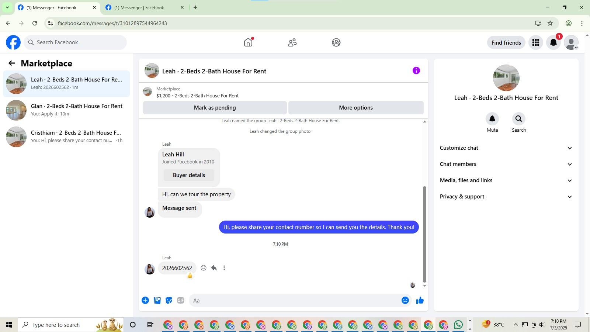Click Leah's group photo in right panel
Screen dimensions: 590x332
506,78
